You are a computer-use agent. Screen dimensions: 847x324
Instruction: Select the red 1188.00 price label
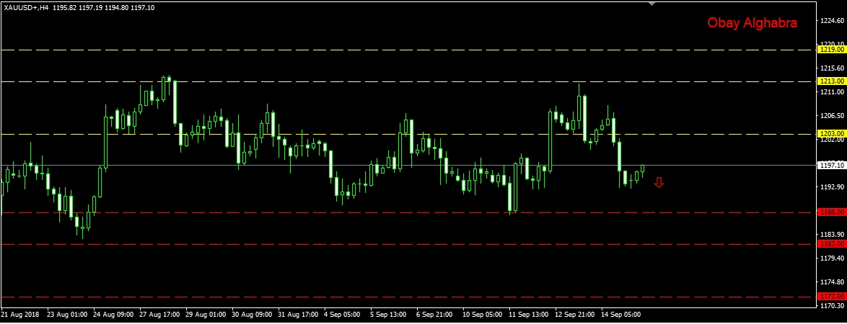pos(831,212)
